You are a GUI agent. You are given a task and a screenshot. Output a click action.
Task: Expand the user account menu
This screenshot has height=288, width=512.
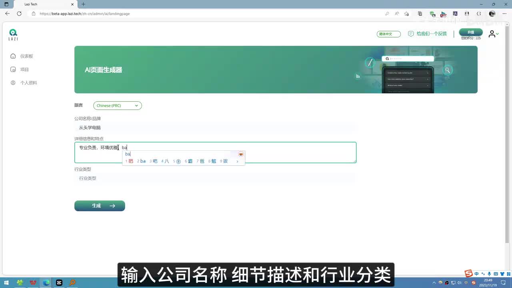(493, 34)
